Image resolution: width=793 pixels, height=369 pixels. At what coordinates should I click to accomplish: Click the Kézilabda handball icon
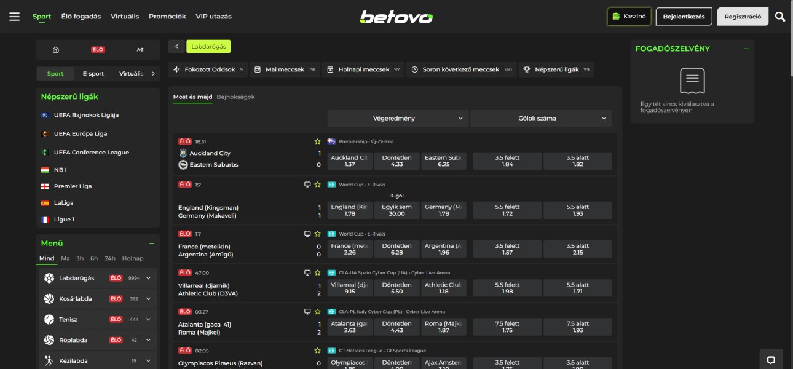pos(49,360)
